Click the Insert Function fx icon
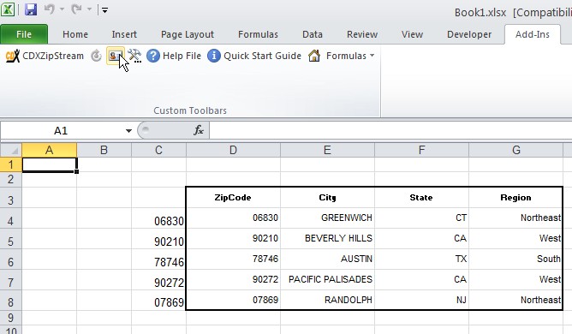The width and height of the screenshot is (572, 334). coord(199,130)
